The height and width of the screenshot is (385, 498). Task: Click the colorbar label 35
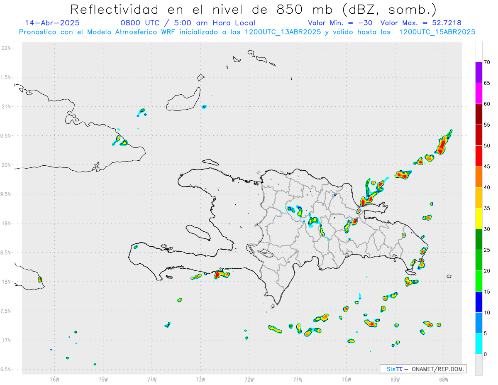click(487, 208)
